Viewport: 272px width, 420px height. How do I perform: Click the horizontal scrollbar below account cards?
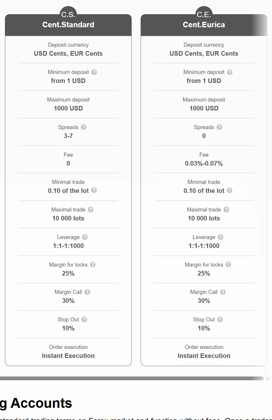pos(132,378)
